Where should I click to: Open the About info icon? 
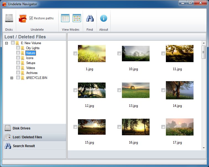click(104, 18)
